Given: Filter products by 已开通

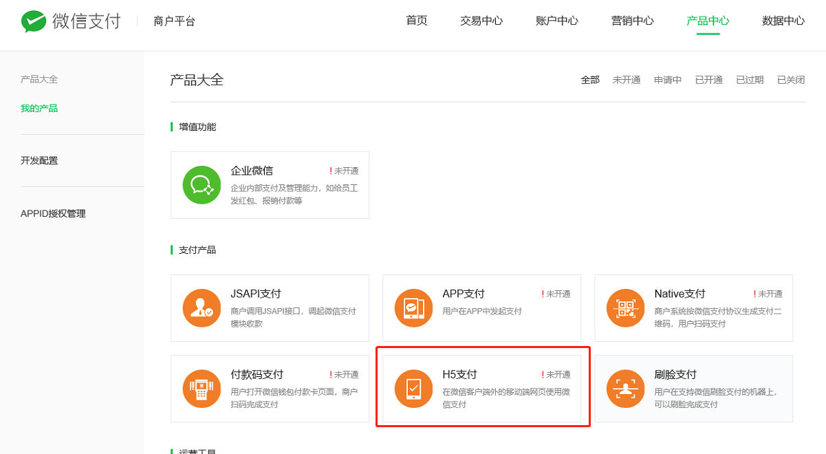Looking at the screenshot, I should (709, 80).
